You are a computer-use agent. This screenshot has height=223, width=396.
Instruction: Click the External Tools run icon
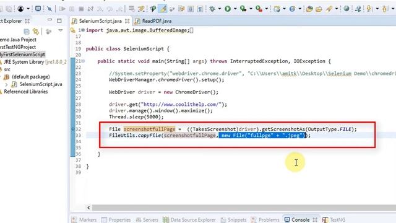pyautogui.click(x=259, y=9)
